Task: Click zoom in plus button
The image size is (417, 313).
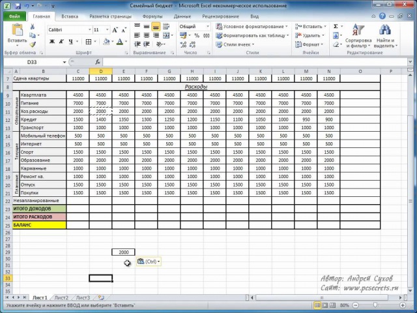Action: 403,305
